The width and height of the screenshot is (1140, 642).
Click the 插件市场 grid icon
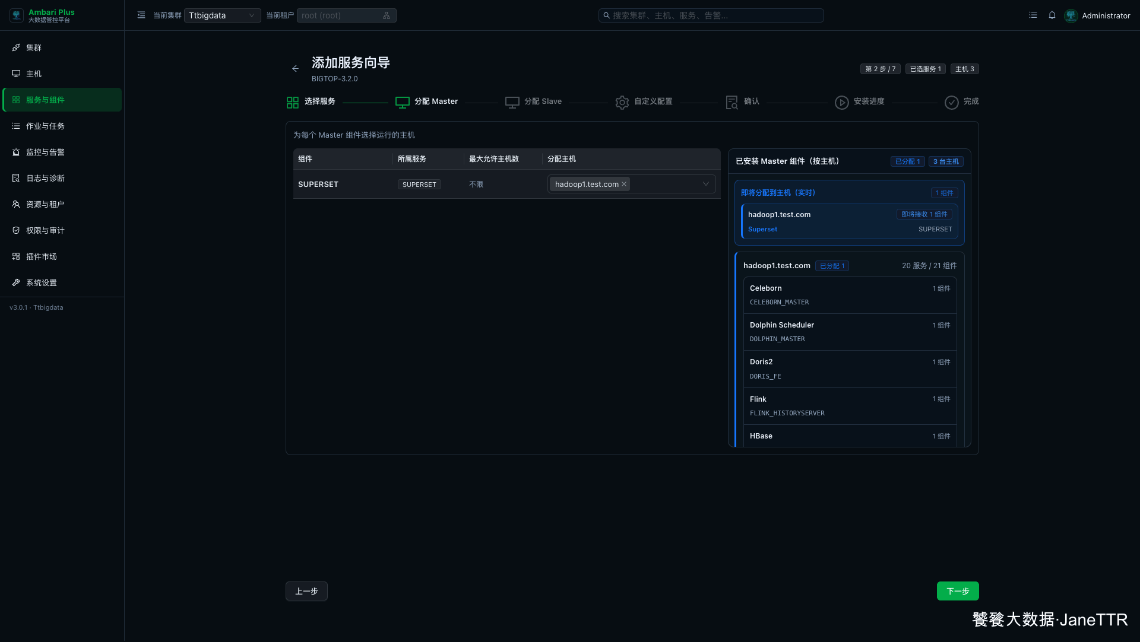point(16,256)
